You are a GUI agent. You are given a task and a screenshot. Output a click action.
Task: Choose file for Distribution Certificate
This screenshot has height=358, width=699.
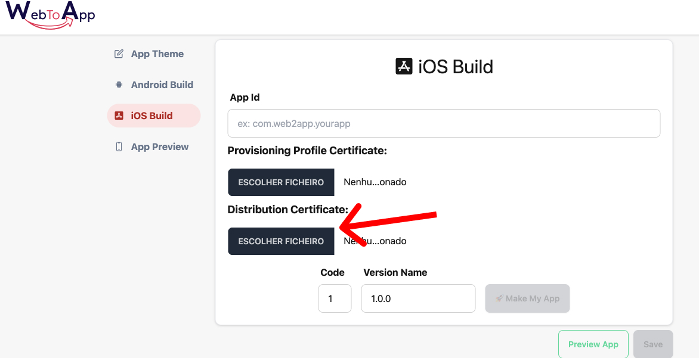tap(281, 241)
